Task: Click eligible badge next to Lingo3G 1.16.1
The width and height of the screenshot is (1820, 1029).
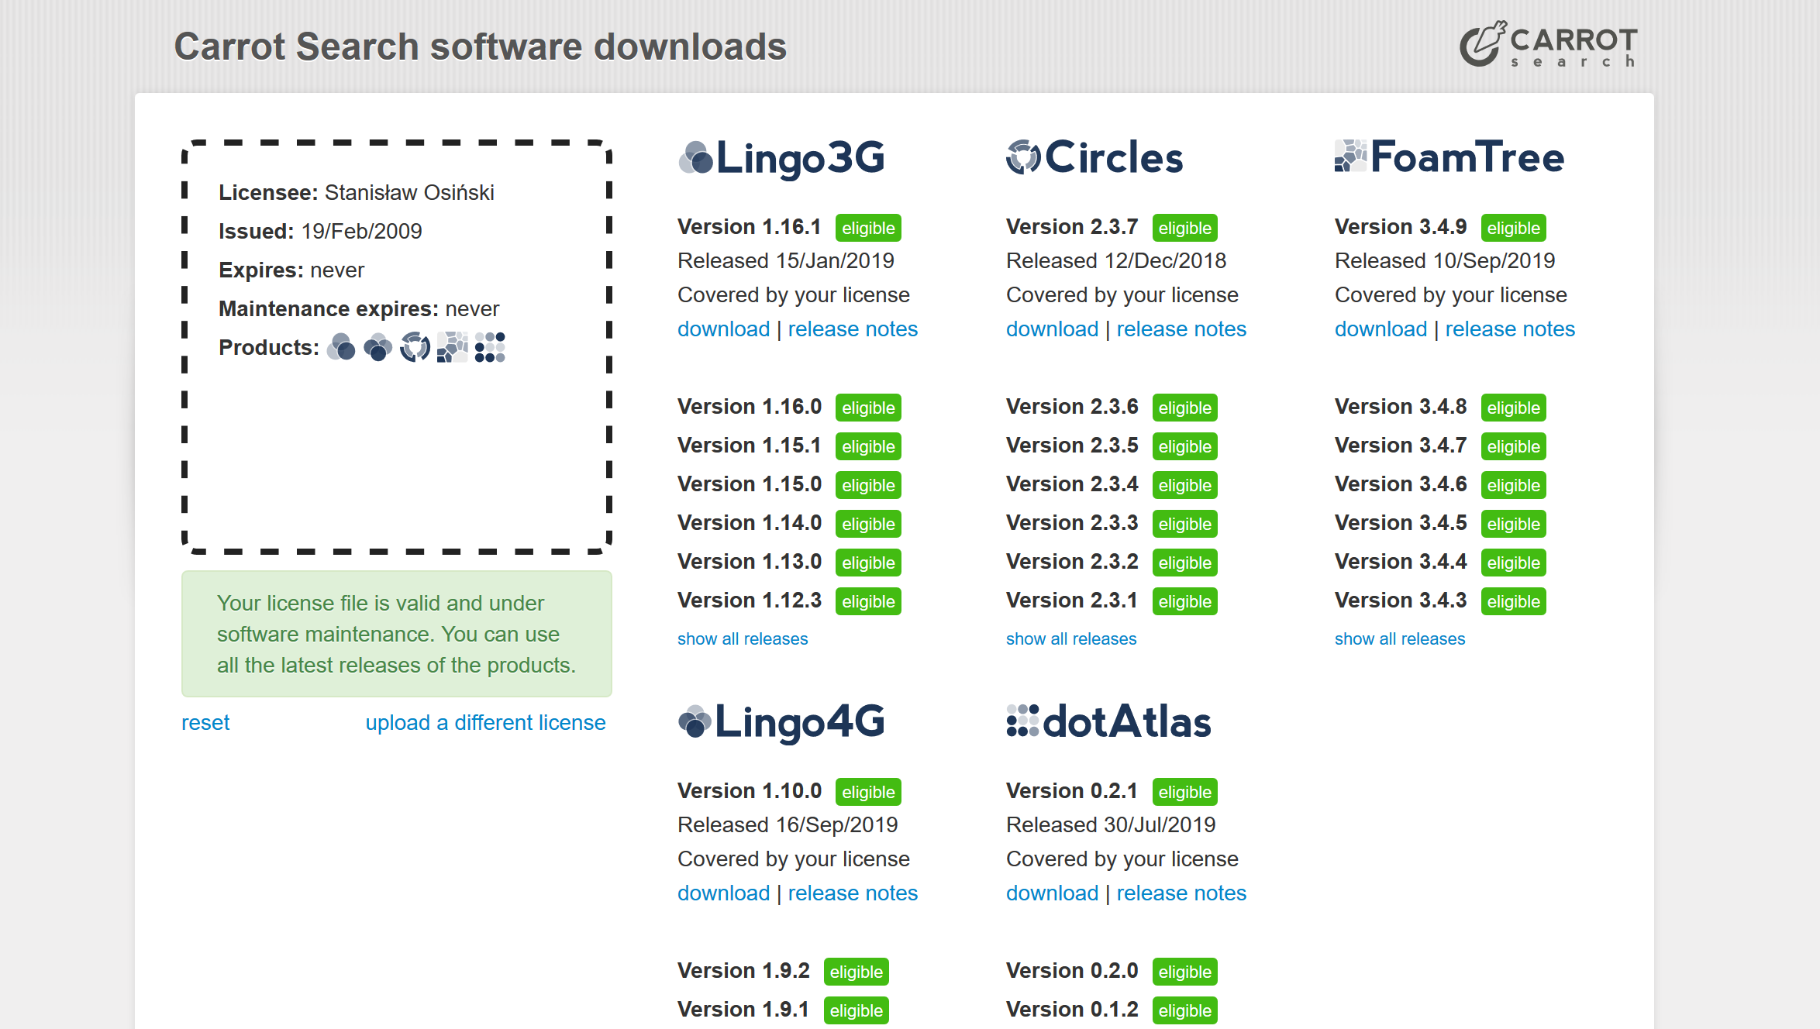Action: (868, 228)
